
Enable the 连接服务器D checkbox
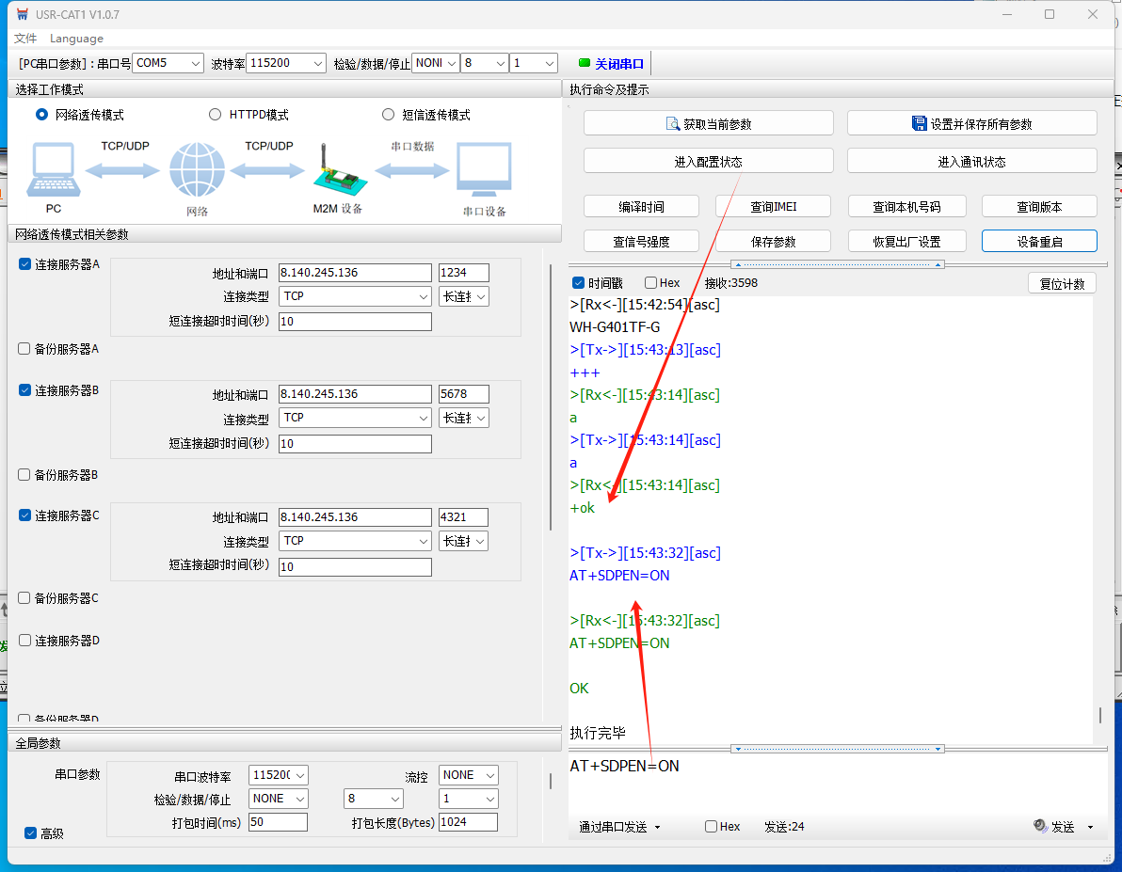[24, 641]
